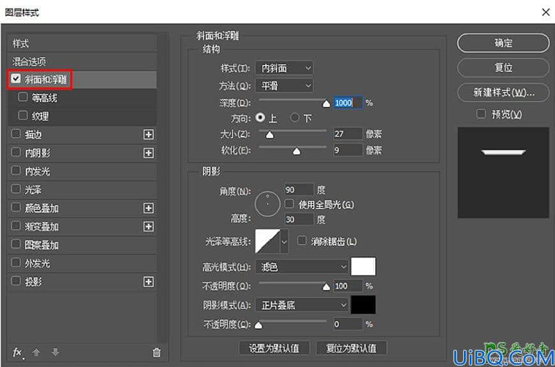Viewport: 555px width, 367px height.
Task: Enable 消除锯齿 checkbox
Action: [x=302, y=241]
